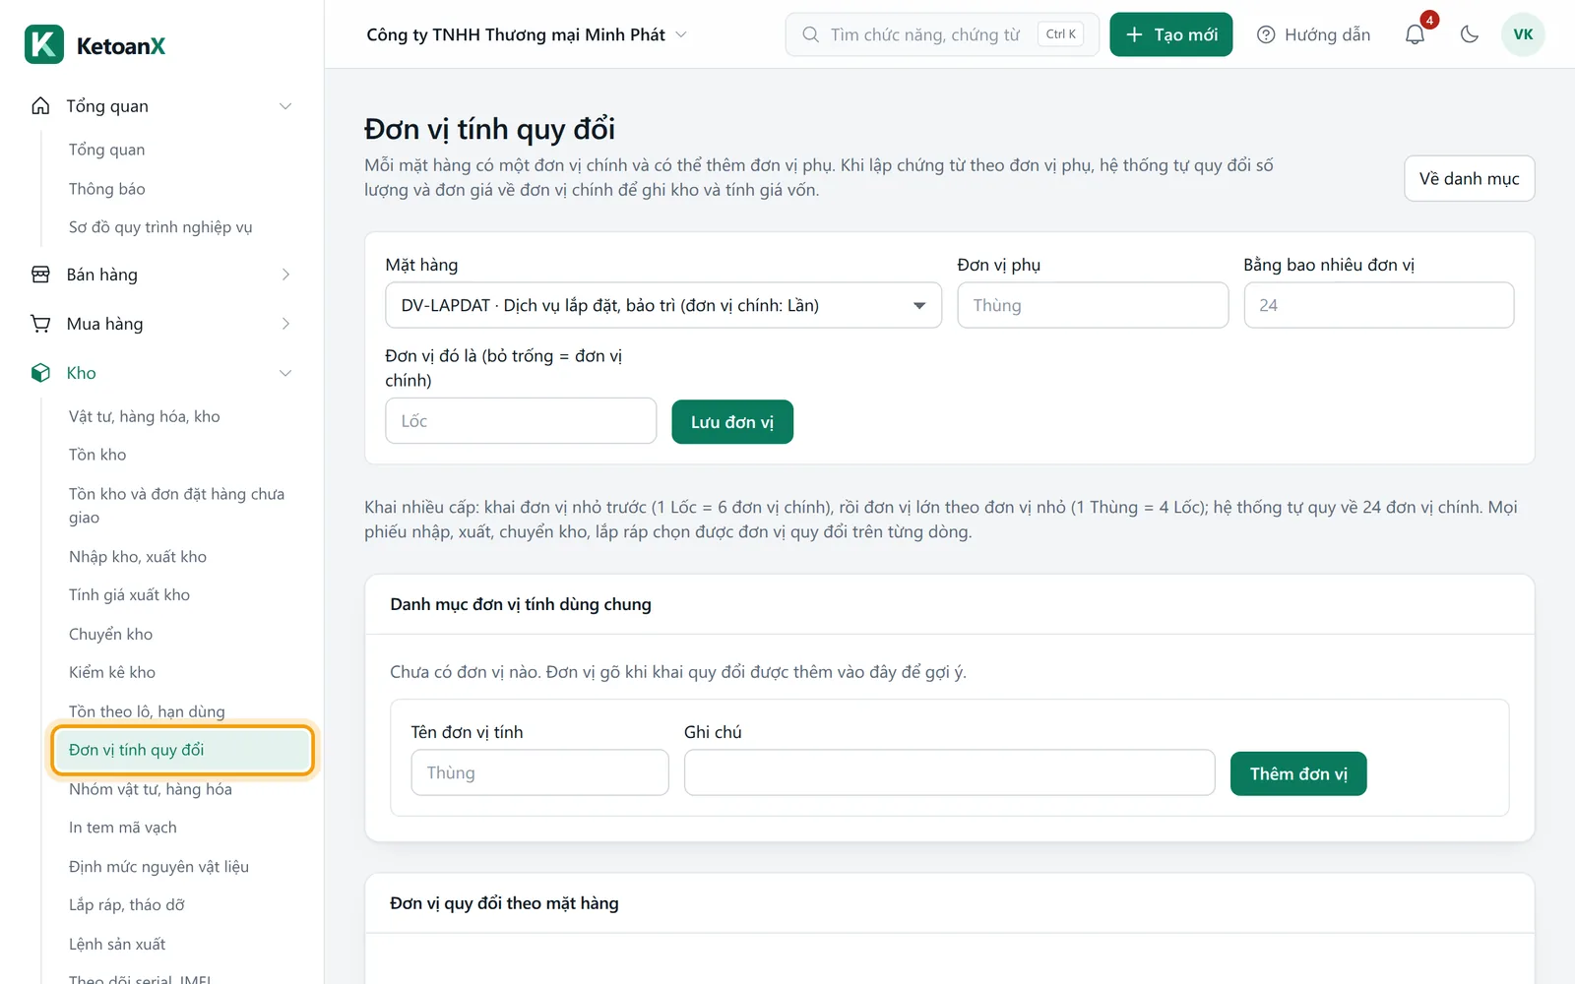Go to Vật tư, hàng hóa, kho
This screenshot has width=1575, height=984.
tap(144, 416)
